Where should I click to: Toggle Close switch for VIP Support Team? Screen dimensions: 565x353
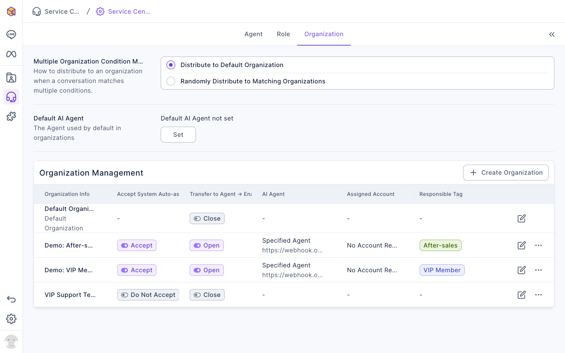coord(207,295)
